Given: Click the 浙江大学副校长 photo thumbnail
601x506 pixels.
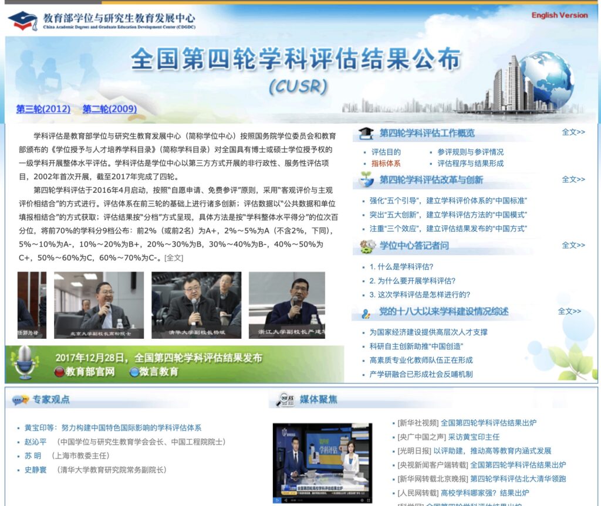Looking at the screenshot, I should (x=286, y=305).
